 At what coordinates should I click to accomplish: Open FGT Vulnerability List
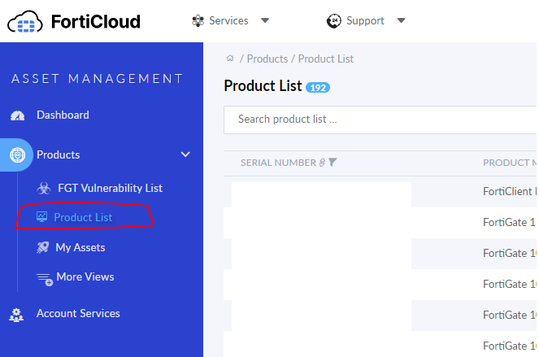click(110, 188)
